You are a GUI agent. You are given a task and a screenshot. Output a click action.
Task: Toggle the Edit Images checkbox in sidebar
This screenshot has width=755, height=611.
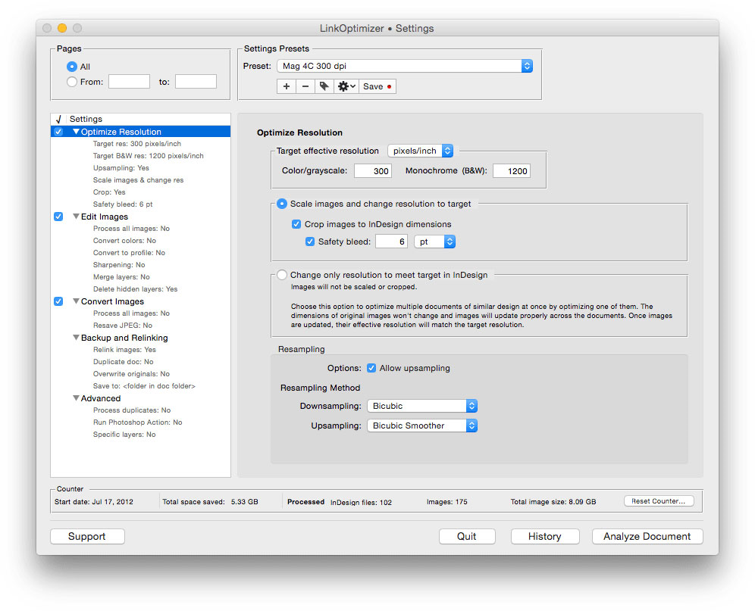58,217
